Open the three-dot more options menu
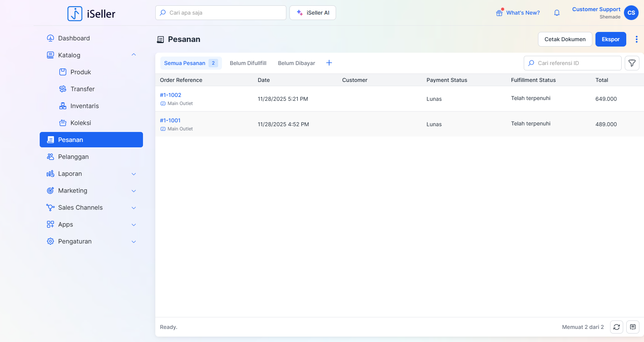The image size is (644, 342). [x=636, y=39]
